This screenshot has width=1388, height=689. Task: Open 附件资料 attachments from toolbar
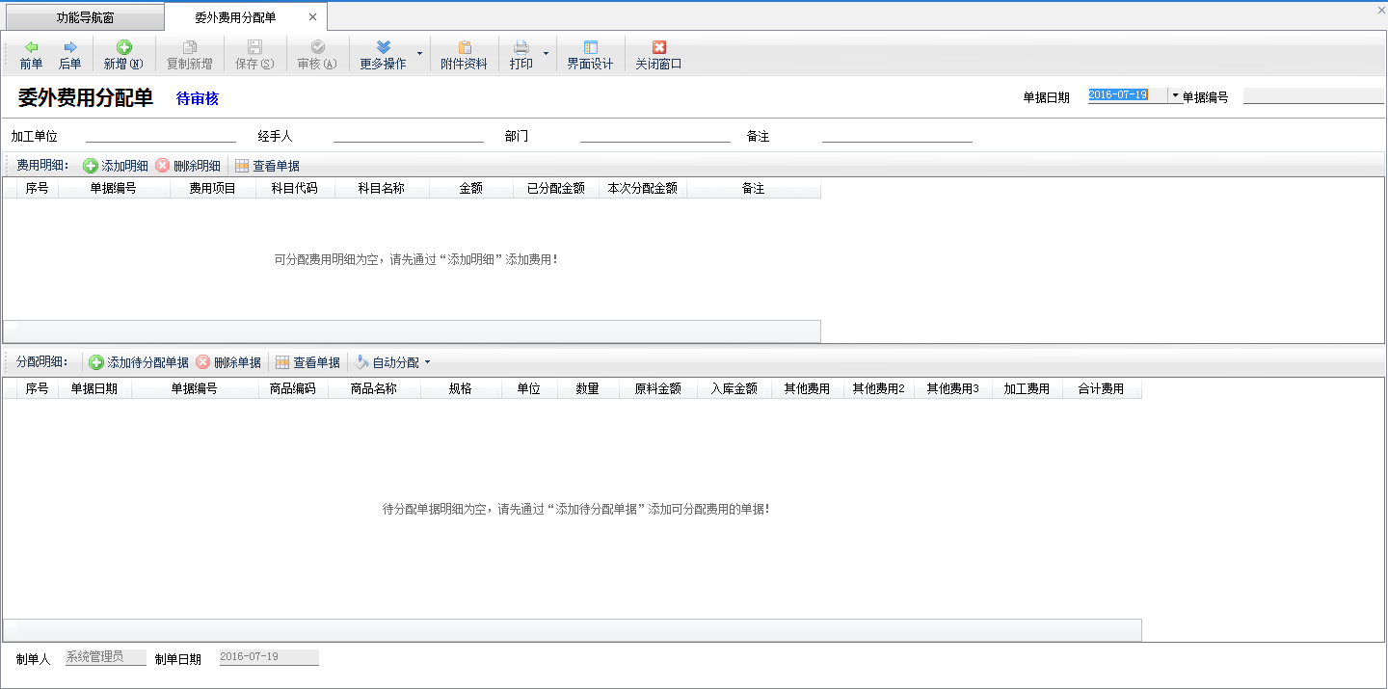tap(464, 55)
